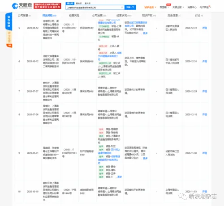Viewport: 224px width, 206px height.
Task: Clear the search field with the x icon
Action: point(122,7)
